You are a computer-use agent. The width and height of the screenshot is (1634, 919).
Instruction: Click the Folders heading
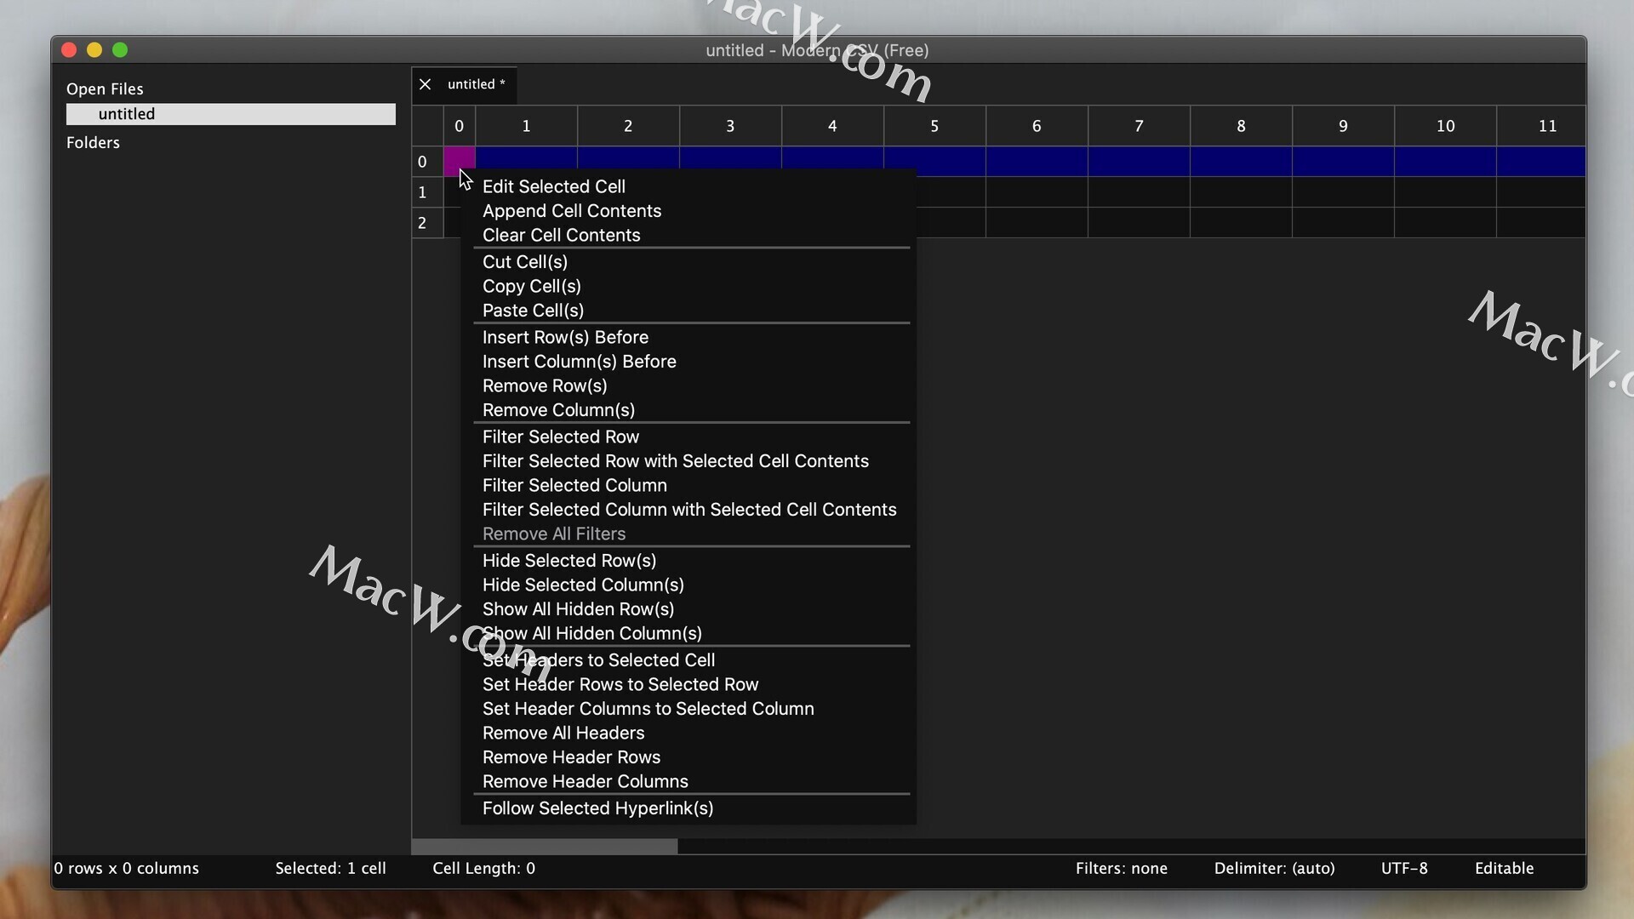pyautogui.click(x=93, y=143)
